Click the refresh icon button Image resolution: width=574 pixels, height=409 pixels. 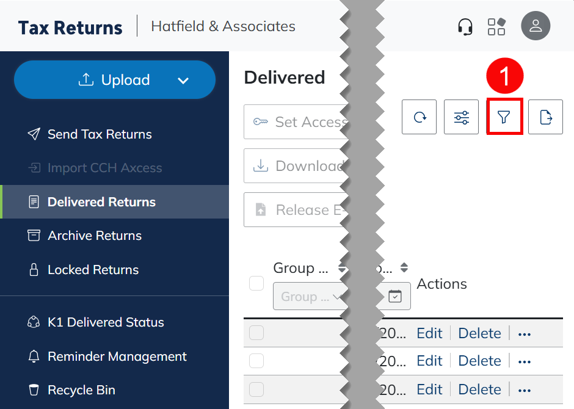420,117
